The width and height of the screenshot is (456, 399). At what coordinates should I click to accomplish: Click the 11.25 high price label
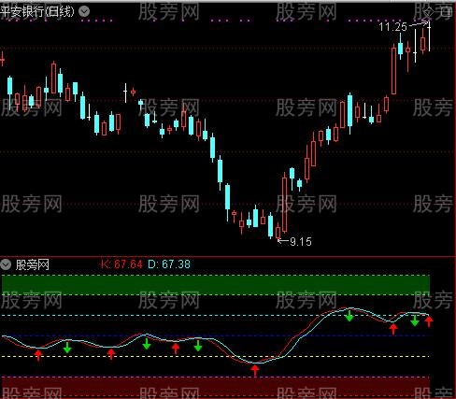(392, 27)
